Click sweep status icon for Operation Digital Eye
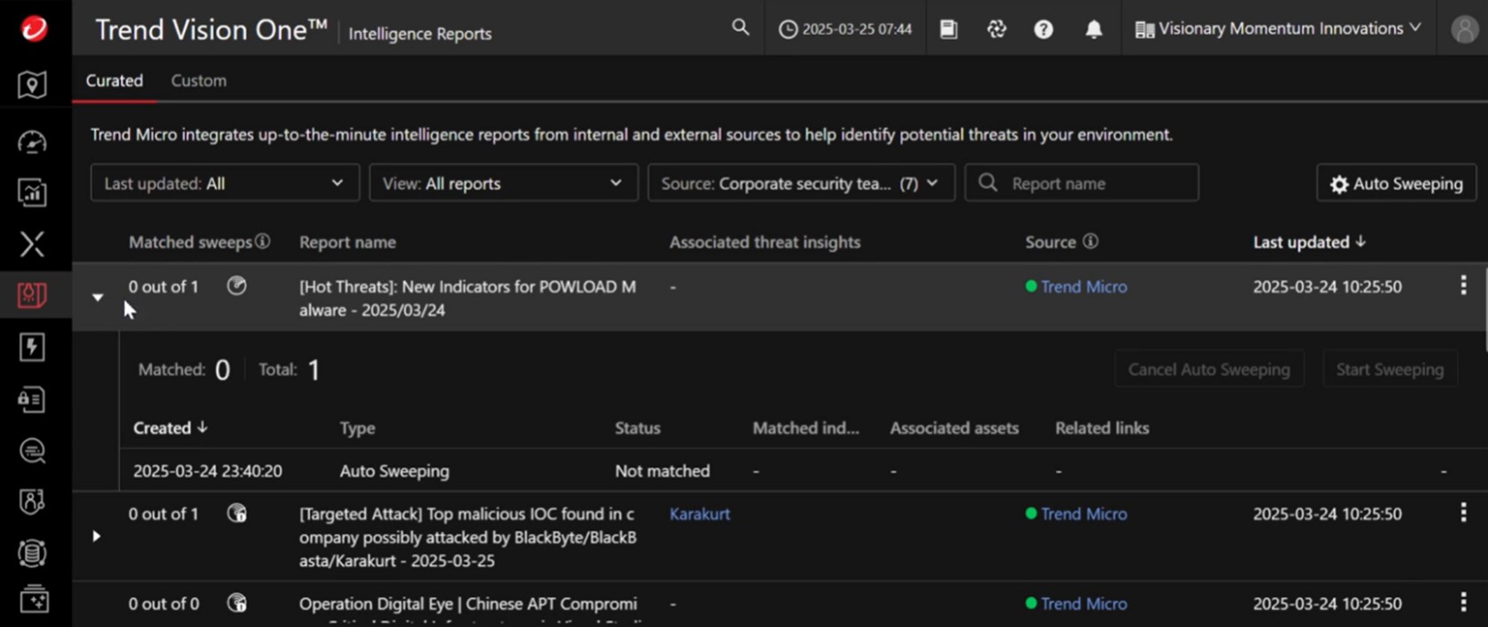The width and height of the screenshot is (1488, 627). 236,603
